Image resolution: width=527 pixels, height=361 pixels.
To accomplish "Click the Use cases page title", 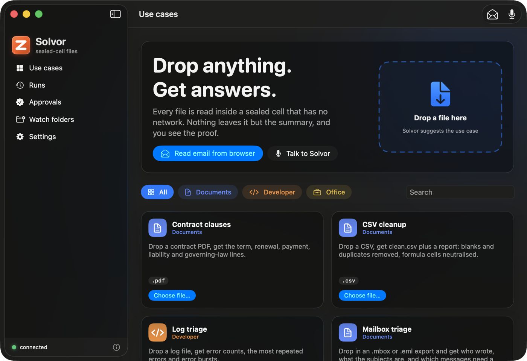I will click(x=158, y=14).
